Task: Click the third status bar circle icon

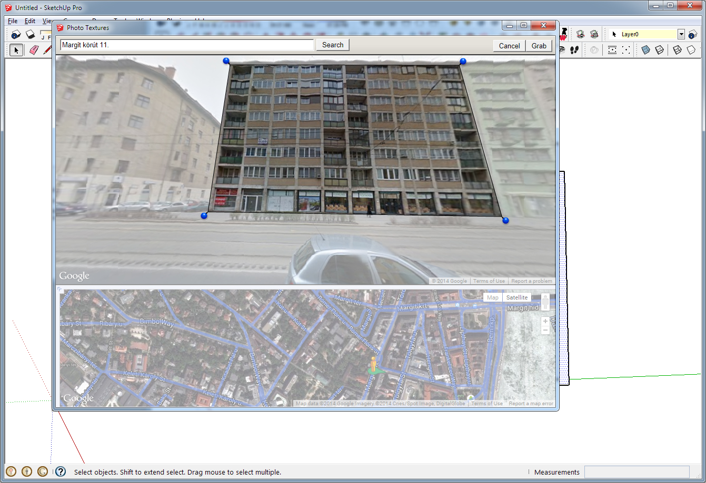Action: 43,471
